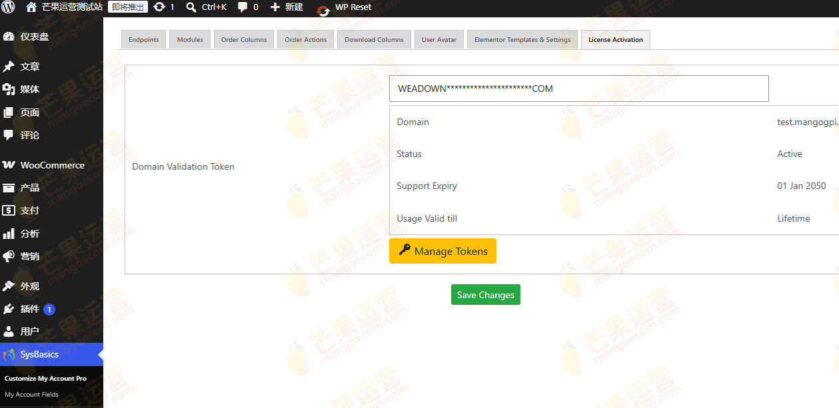Click the 仪表盘 dashboard icon
The height and width of the screenshot is (408, 839).
click(x=9, y=37)
